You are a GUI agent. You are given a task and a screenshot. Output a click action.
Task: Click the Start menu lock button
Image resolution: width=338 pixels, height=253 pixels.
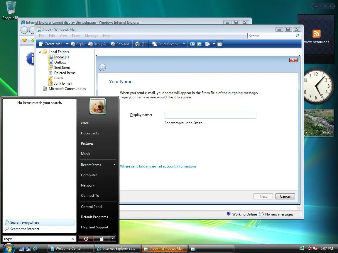[x=102, y=239]
